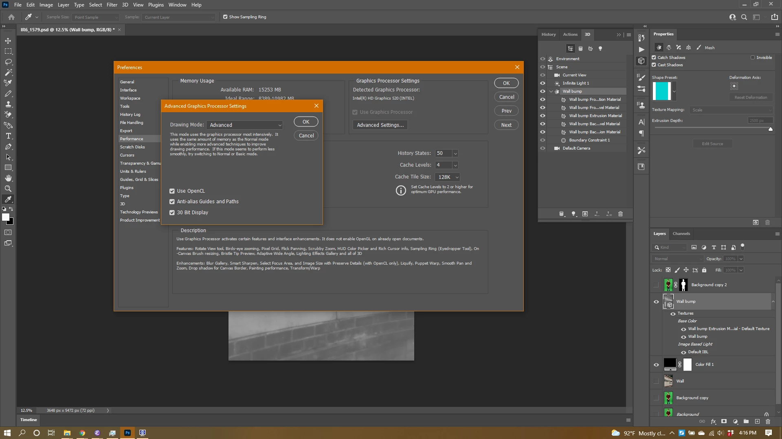This screenshot has width=782, height=439.
Task: Disable the 30 Bit Display option
Action: pyautogui.click(x=172, y=213)
